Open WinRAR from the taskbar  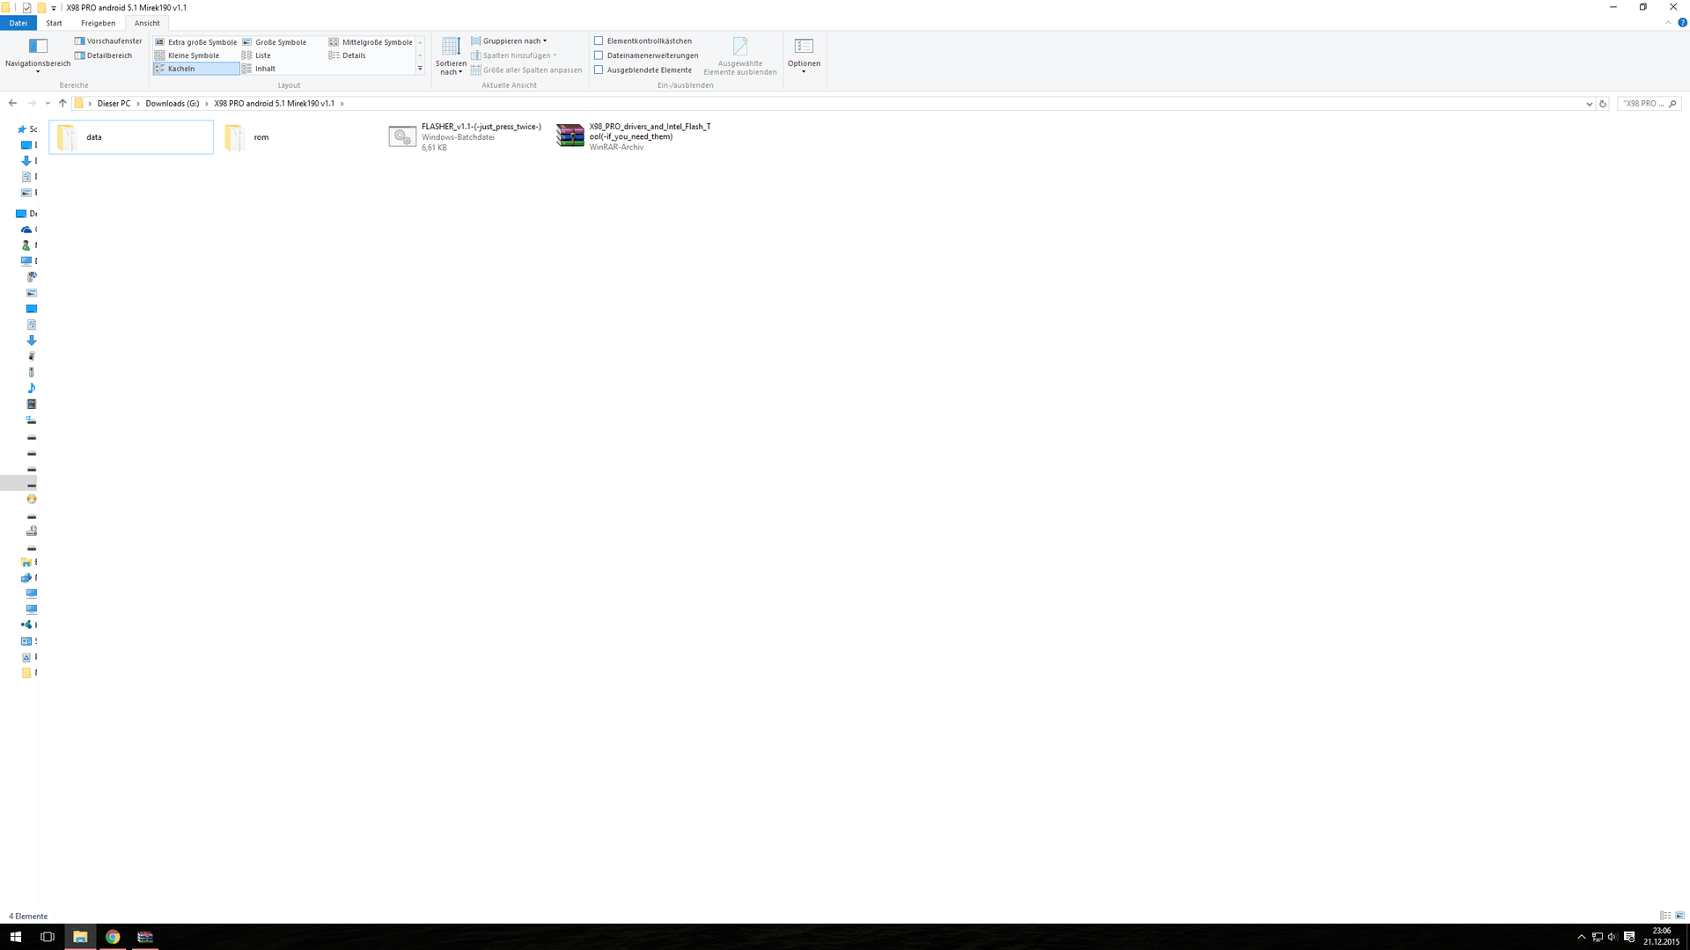[145, 937]
